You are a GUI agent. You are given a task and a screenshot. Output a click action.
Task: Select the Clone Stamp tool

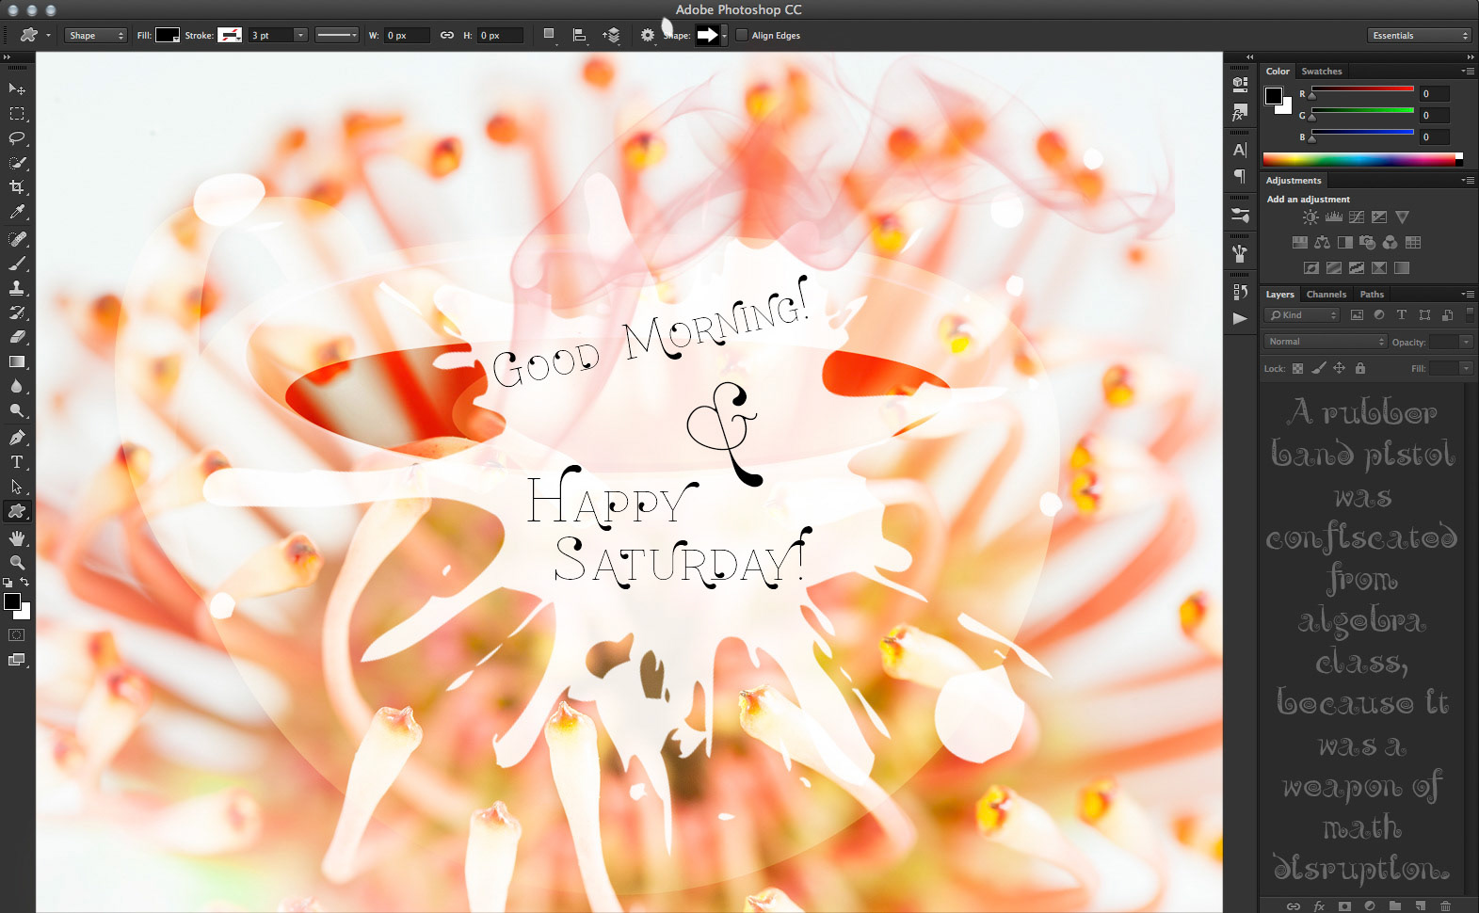(x=17, y=288)
